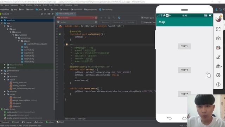The image size is (225, 127).
Task: Collapse the values folder
Action: [x=5, y=94]
